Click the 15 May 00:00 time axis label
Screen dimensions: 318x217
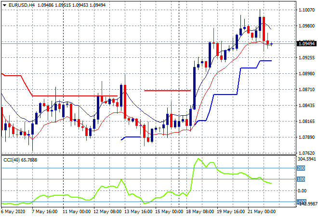[x=169, y=212]
